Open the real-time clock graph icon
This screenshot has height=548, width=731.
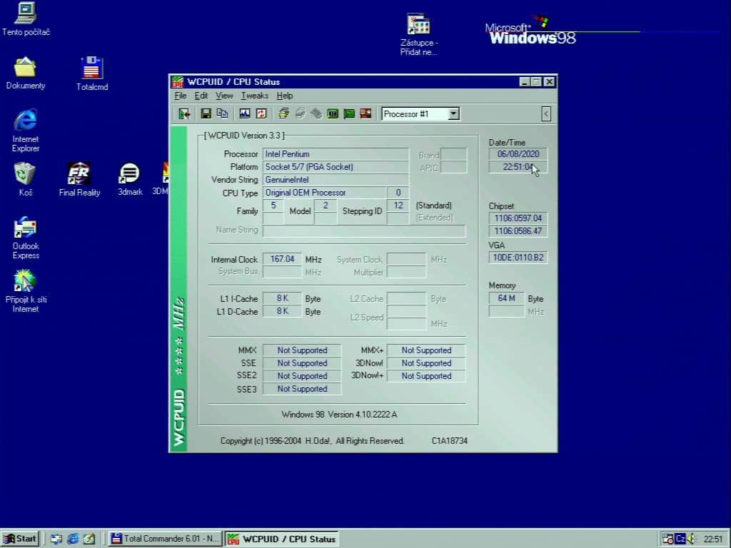click(245, 113)
